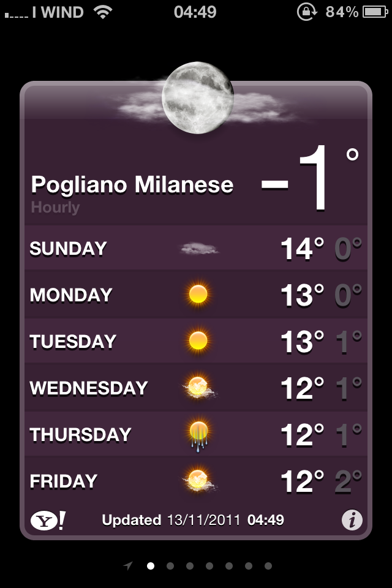This screenshot has width=392, height=588.
Task: Select the fourth page indicator dot
Action: (x=209, y=566)
